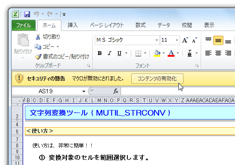Click 書式のコピー/貼り付け format painter
Image resolution: width=235 pixels, height=165 pixels.
[x=62, y=57]
